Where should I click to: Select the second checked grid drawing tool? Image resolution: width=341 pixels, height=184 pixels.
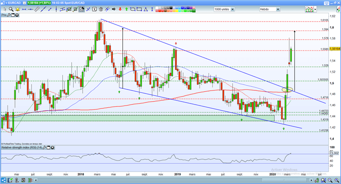pyautogui.click(x=75, y=9)
